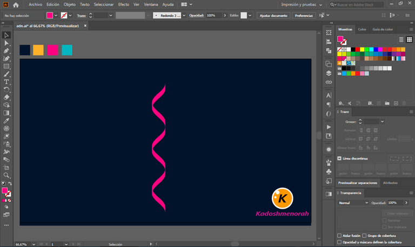415x247 pixels.
Task: Check Aislar fusión option
Action: (339, 235)
